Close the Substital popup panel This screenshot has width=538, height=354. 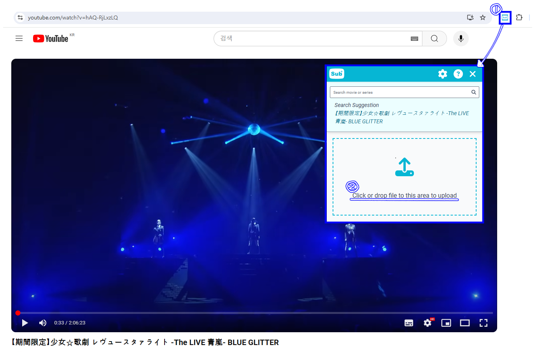point(473,74)
